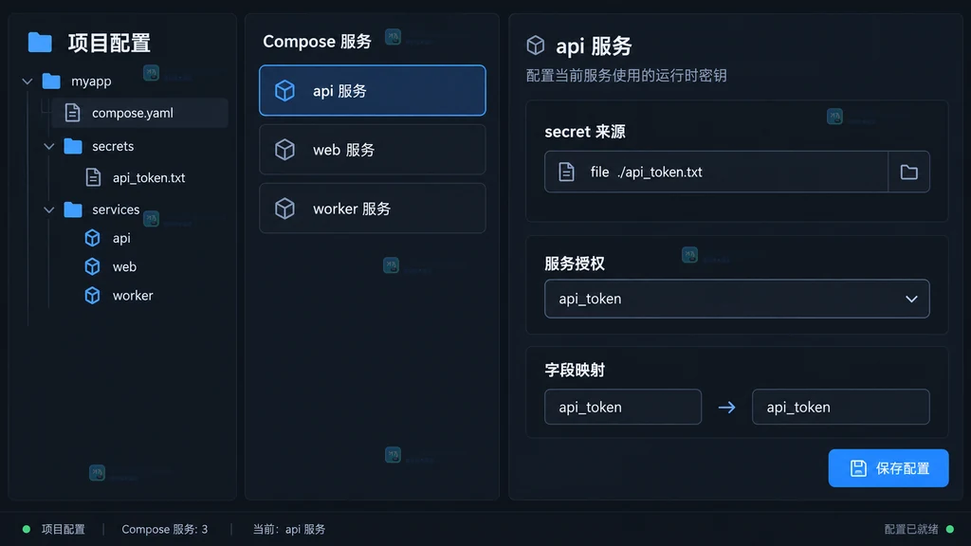This screenshot has height=546, width=971.
Task: Open compose.yaml in the project tree
Action: point(140,113)
